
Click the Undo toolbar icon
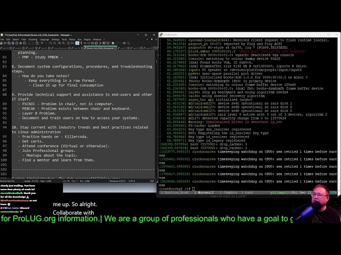pyautogui.click(x=42, y=43)
